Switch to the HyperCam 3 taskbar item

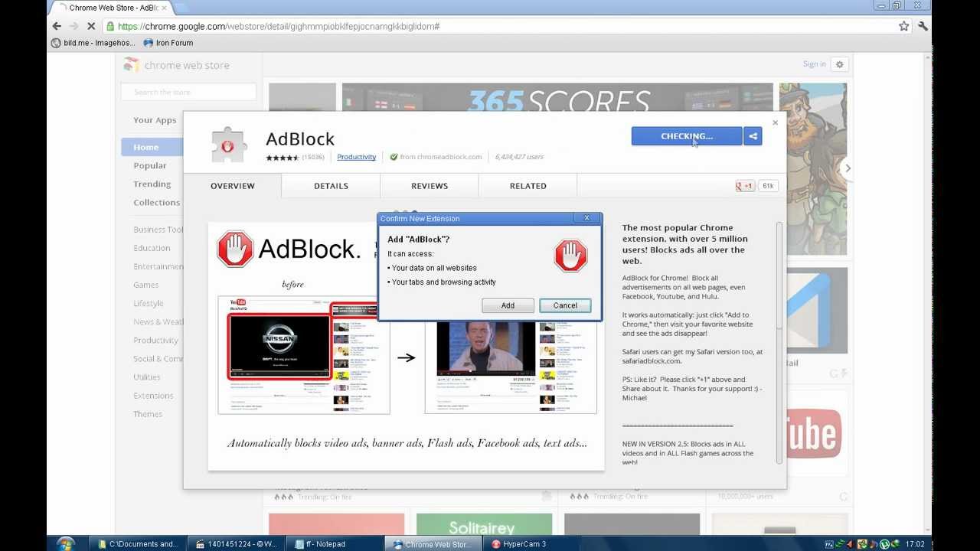pos(531,544)
